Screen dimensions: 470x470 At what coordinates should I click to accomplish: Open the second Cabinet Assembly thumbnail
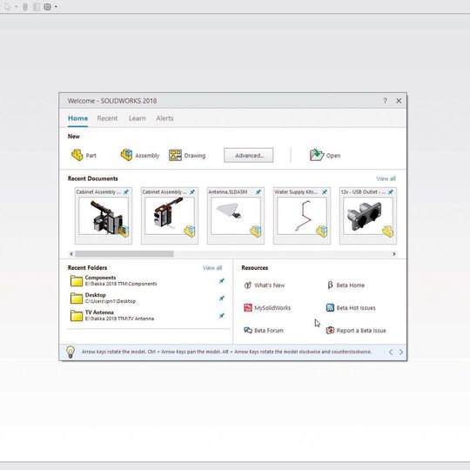pos(170,216)
